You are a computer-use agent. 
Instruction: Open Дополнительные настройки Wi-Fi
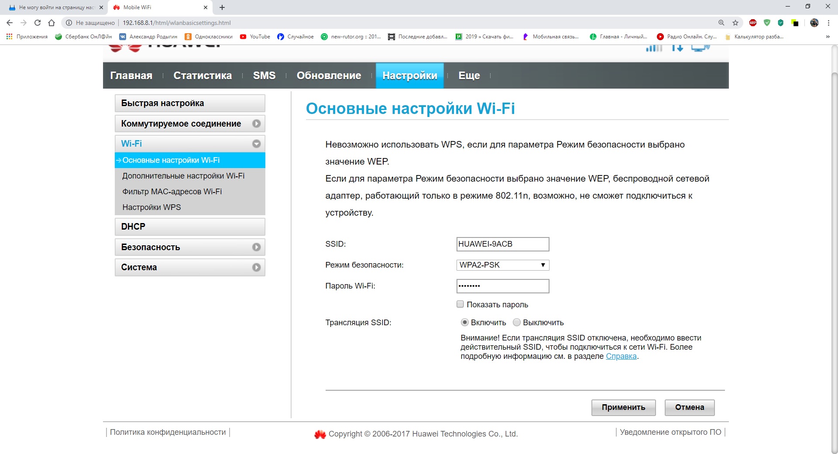(x=183, y=176)
